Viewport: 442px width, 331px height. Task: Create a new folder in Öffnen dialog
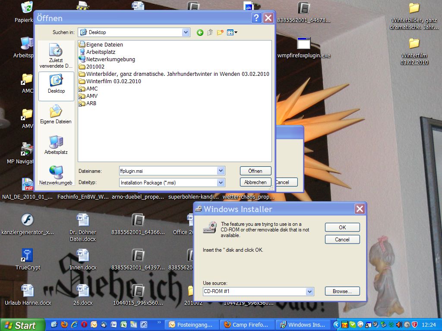click(x=220, y=33)
